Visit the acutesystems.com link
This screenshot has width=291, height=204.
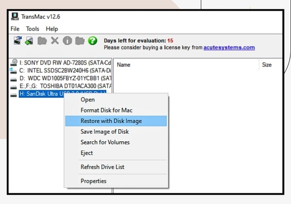click(229, 48)
